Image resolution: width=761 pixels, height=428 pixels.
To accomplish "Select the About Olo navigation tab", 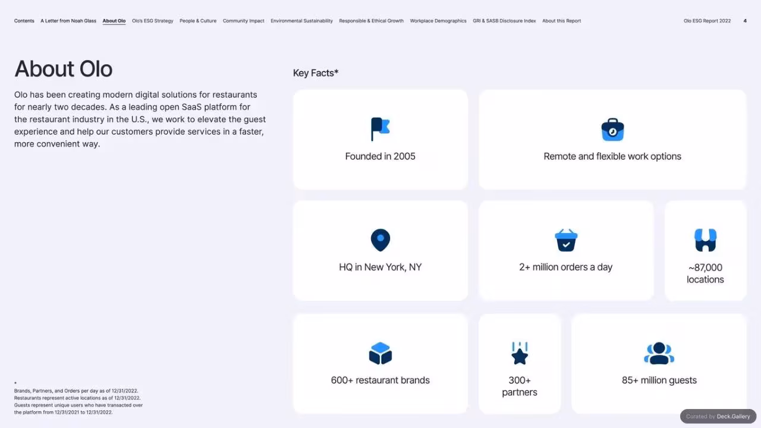I will pyautogui.click(x=114, y=21).
